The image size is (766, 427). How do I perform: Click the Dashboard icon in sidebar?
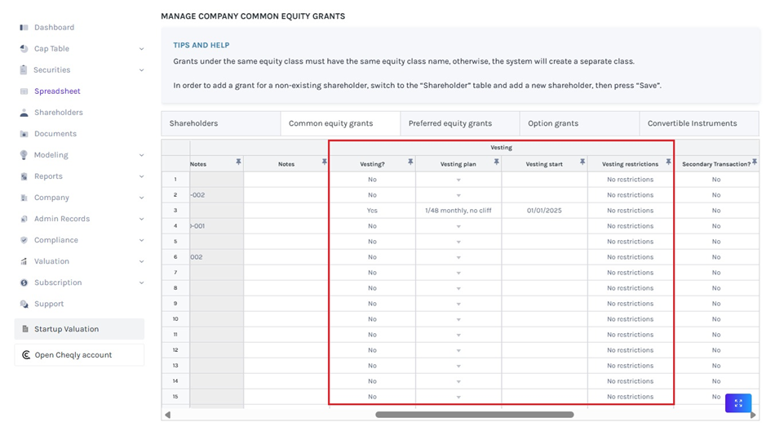click(x=24, y=28)
